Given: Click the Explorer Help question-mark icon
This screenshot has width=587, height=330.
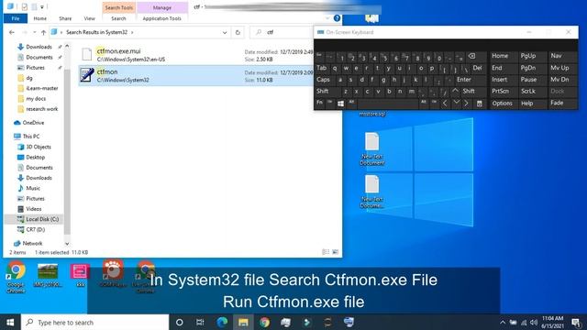Looking at the screenshot, I should point(337,18).
